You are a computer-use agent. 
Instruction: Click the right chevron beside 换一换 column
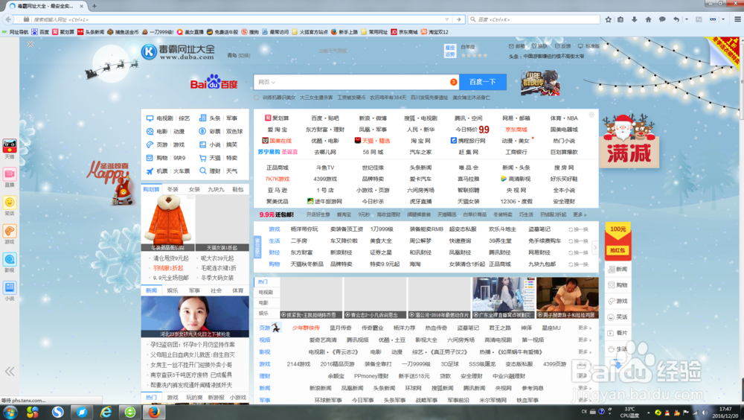tap(595, 247)
